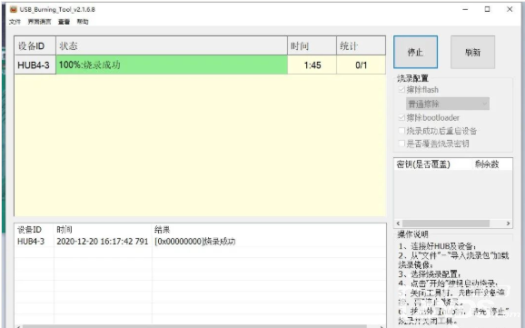Open the 普通擦除 dropdown
The height and width of the screenshot is (328, 525).
448,104
